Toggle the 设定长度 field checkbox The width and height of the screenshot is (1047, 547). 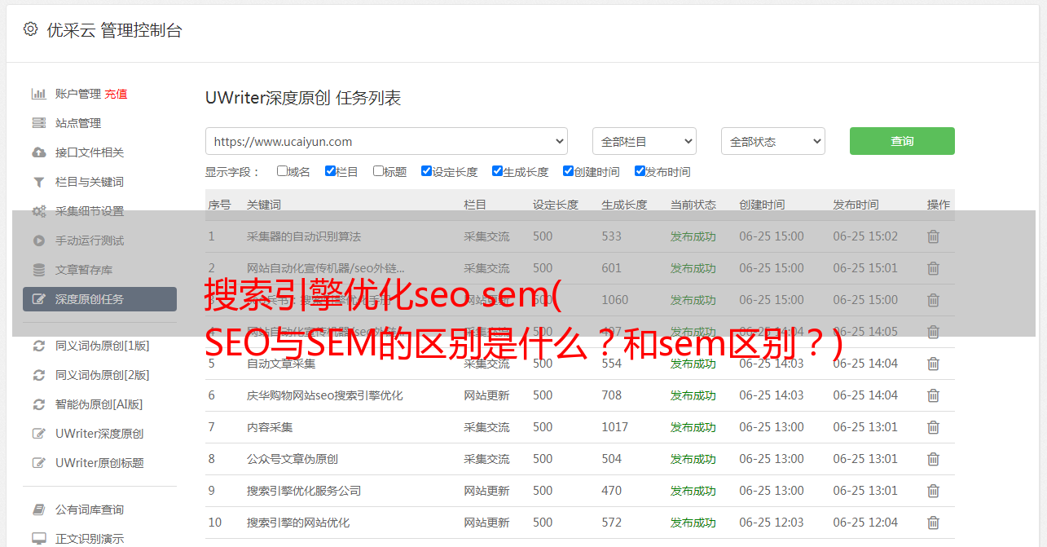point(426,171)
